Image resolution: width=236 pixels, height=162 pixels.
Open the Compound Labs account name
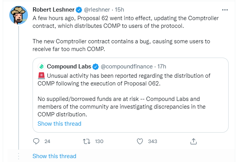click(x=69, y=66)
